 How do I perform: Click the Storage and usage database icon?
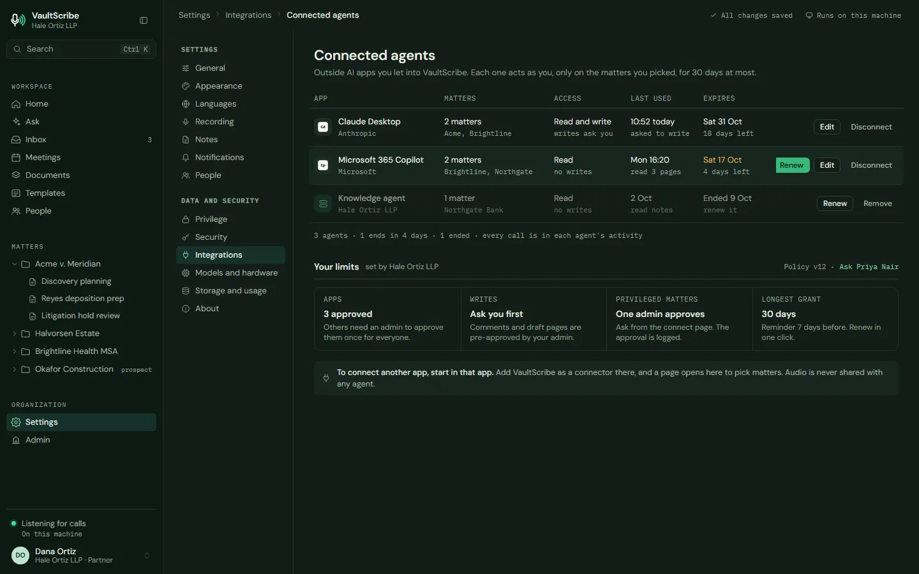coord(186,291)
